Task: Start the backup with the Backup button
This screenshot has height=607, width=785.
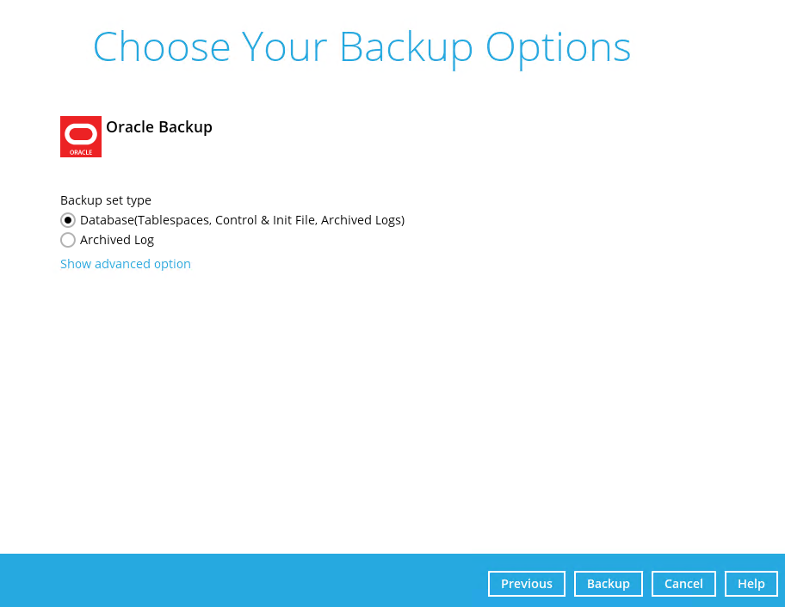Action: (x=609, y=584)
